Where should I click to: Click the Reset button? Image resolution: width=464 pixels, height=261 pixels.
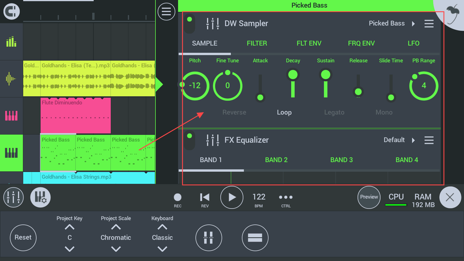23,238
